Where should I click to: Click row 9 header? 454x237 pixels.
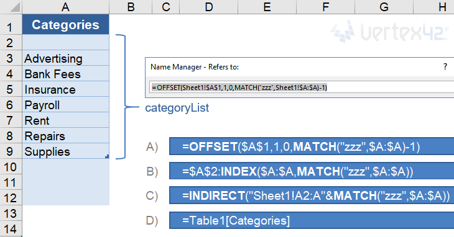click(11, 151)
